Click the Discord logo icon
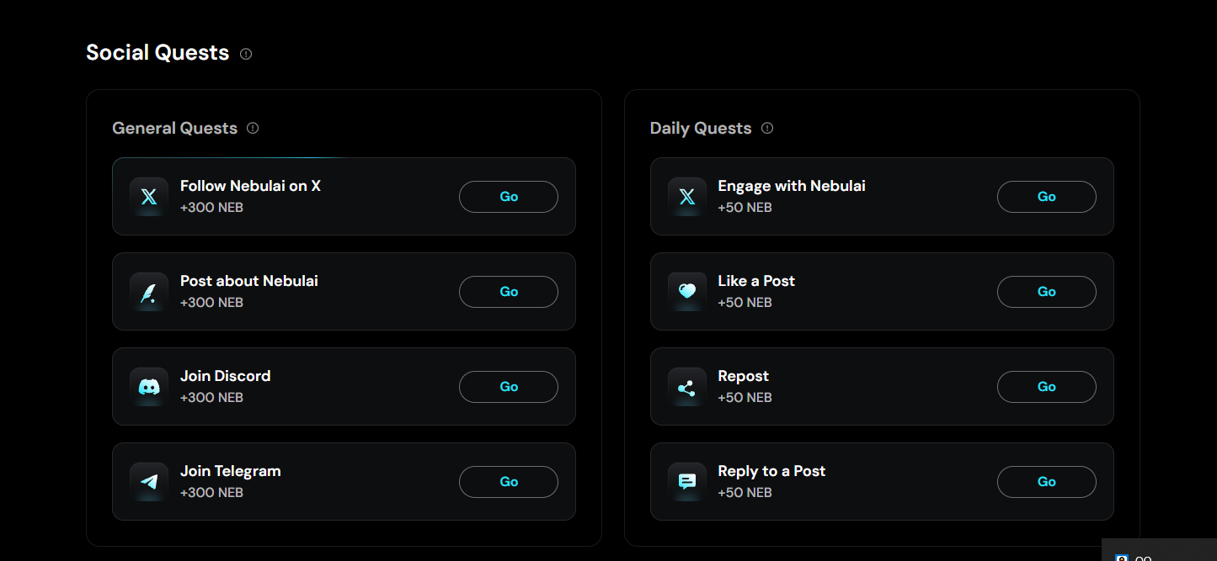The image size is (1217, 561). tap(149, 387)
